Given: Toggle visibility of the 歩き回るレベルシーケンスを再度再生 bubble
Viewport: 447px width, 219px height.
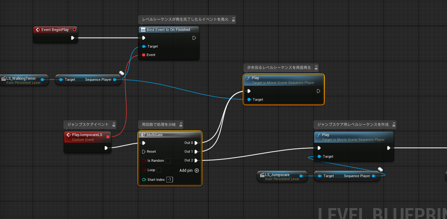Looking at the screenshot, I should tap(316, 69).
